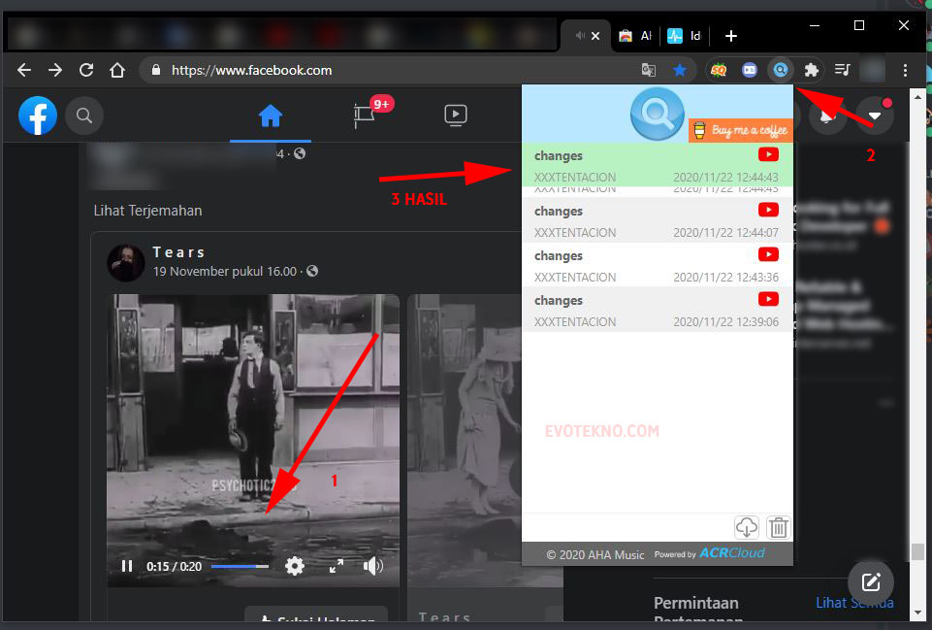Viewport: 932px width, 630px height.
Task: Open the Friend requests icon showing 9+ badge
Action: (367, 115)
